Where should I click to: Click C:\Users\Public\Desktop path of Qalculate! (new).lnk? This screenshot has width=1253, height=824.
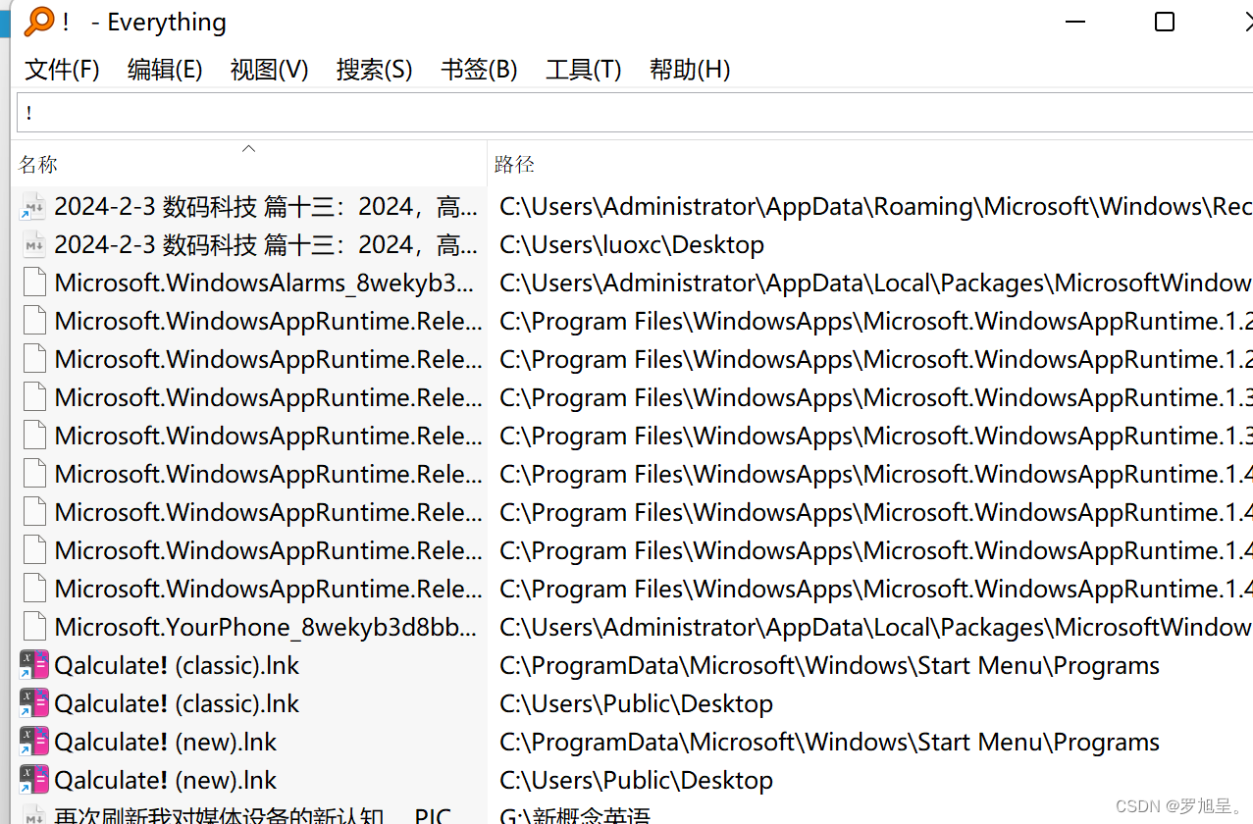636,780
